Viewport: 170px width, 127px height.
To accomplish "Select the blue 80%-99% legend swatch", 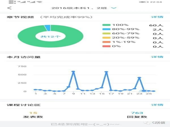I will click(106, 29).
